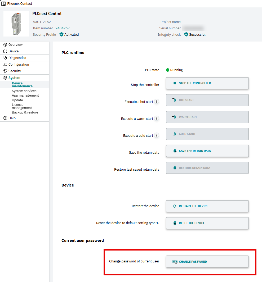Open the Configuration menu

tap(25, 65)
